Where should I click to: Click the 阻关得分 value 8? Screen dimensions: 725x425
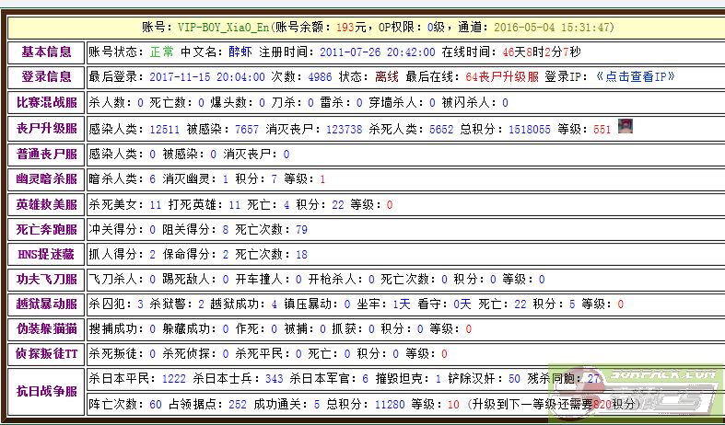click(x=226, y=230)
